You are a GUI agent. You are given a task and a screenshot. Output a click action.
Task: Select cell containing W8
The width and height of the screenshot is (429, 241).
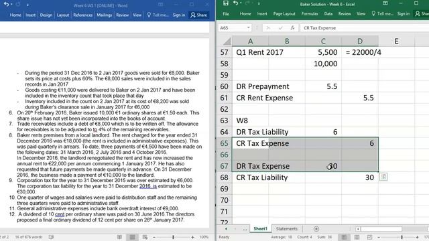point(250,120)
